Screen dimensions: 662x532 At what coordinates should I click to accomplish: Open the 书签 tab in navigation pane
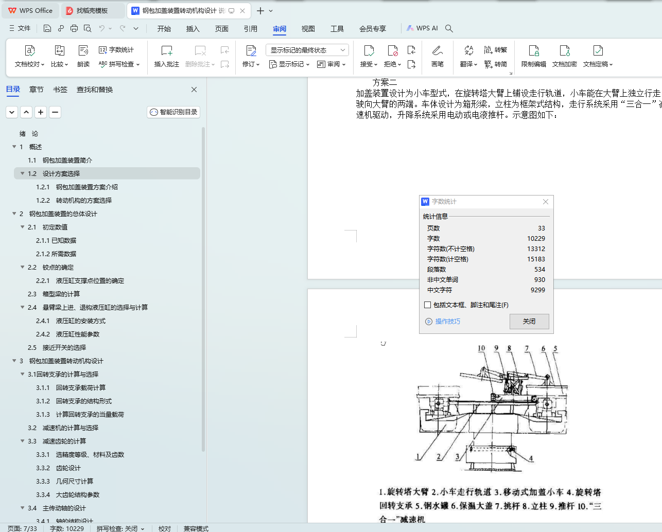point(60,90)
